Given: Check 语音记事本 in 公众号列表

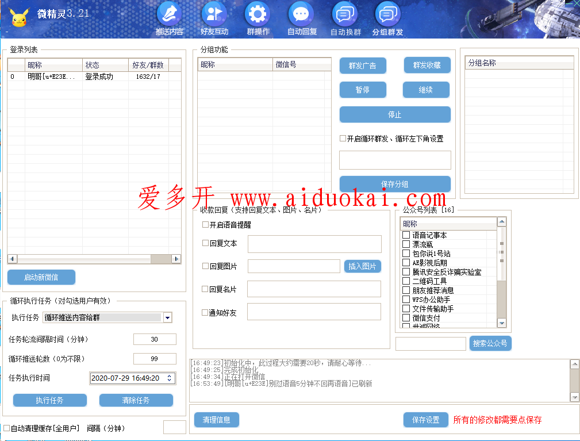Looking at the screenshot, I should (406, 235).
